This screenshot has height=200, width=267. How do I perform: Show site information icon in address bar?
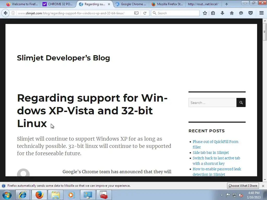point(13,13)
